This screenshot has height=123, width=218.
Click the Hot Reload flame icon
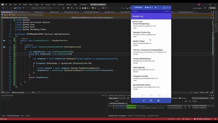[x=64, y=8]
